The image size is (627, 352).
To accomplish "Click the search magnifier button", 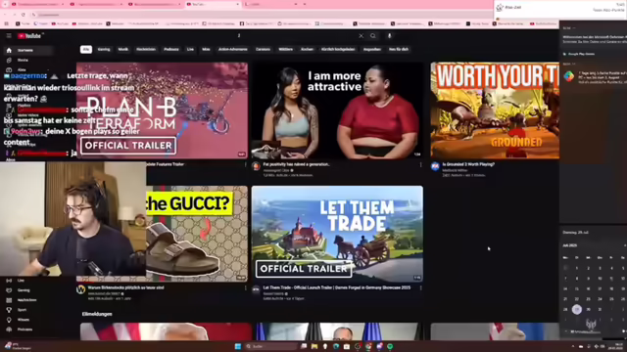I will pos(373,36).
